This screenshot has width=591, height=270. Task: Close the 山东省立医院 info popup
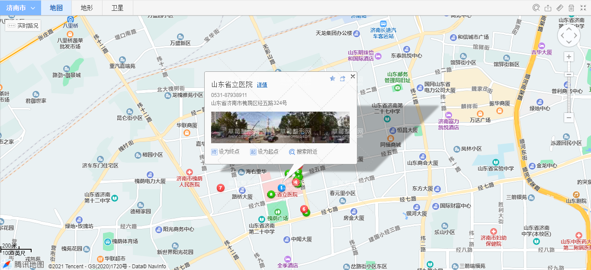coord(353,77)
